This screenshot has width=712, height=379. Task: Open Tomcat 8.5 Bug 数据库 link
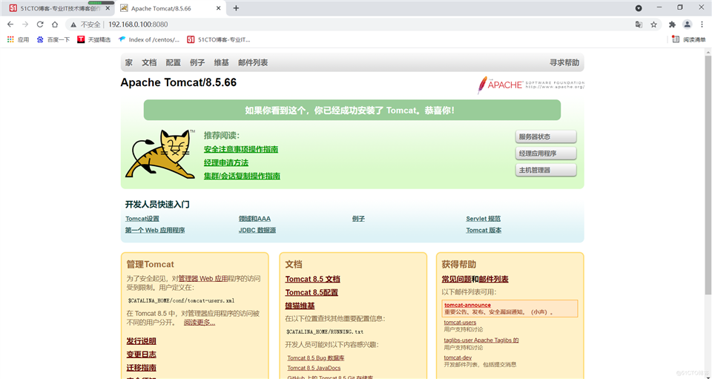click(x=316, y=358)
